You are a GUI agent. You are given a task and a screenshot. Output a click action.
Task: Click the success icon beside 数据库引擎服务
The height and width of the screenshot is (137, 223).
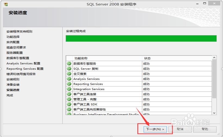pos(69,63)
